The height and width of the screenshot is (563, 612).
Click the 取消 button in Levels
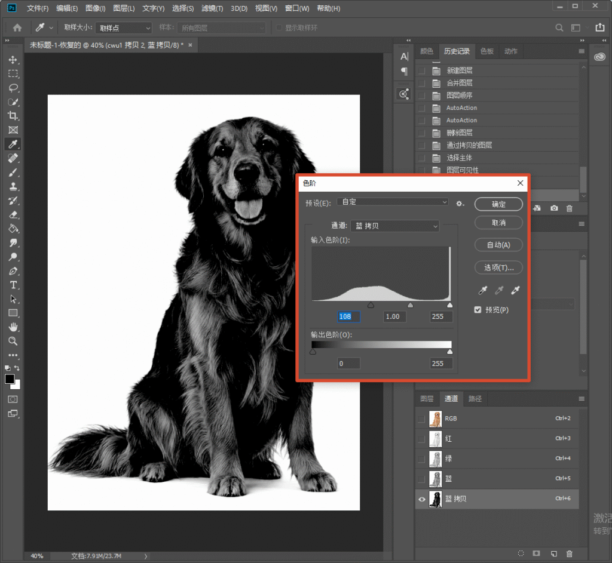(498, 223)
